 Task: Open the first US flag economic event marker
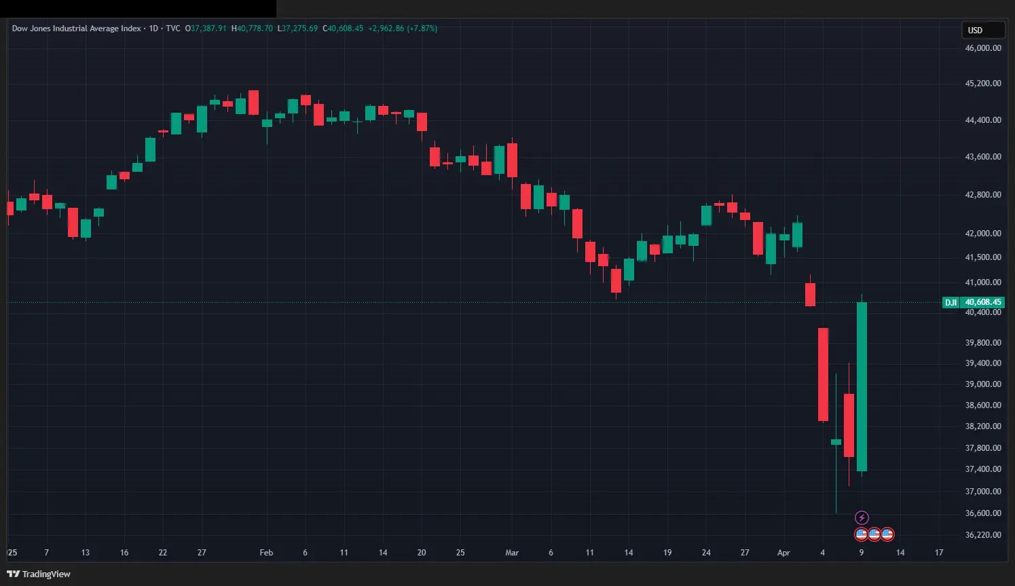tap(861, 534)
